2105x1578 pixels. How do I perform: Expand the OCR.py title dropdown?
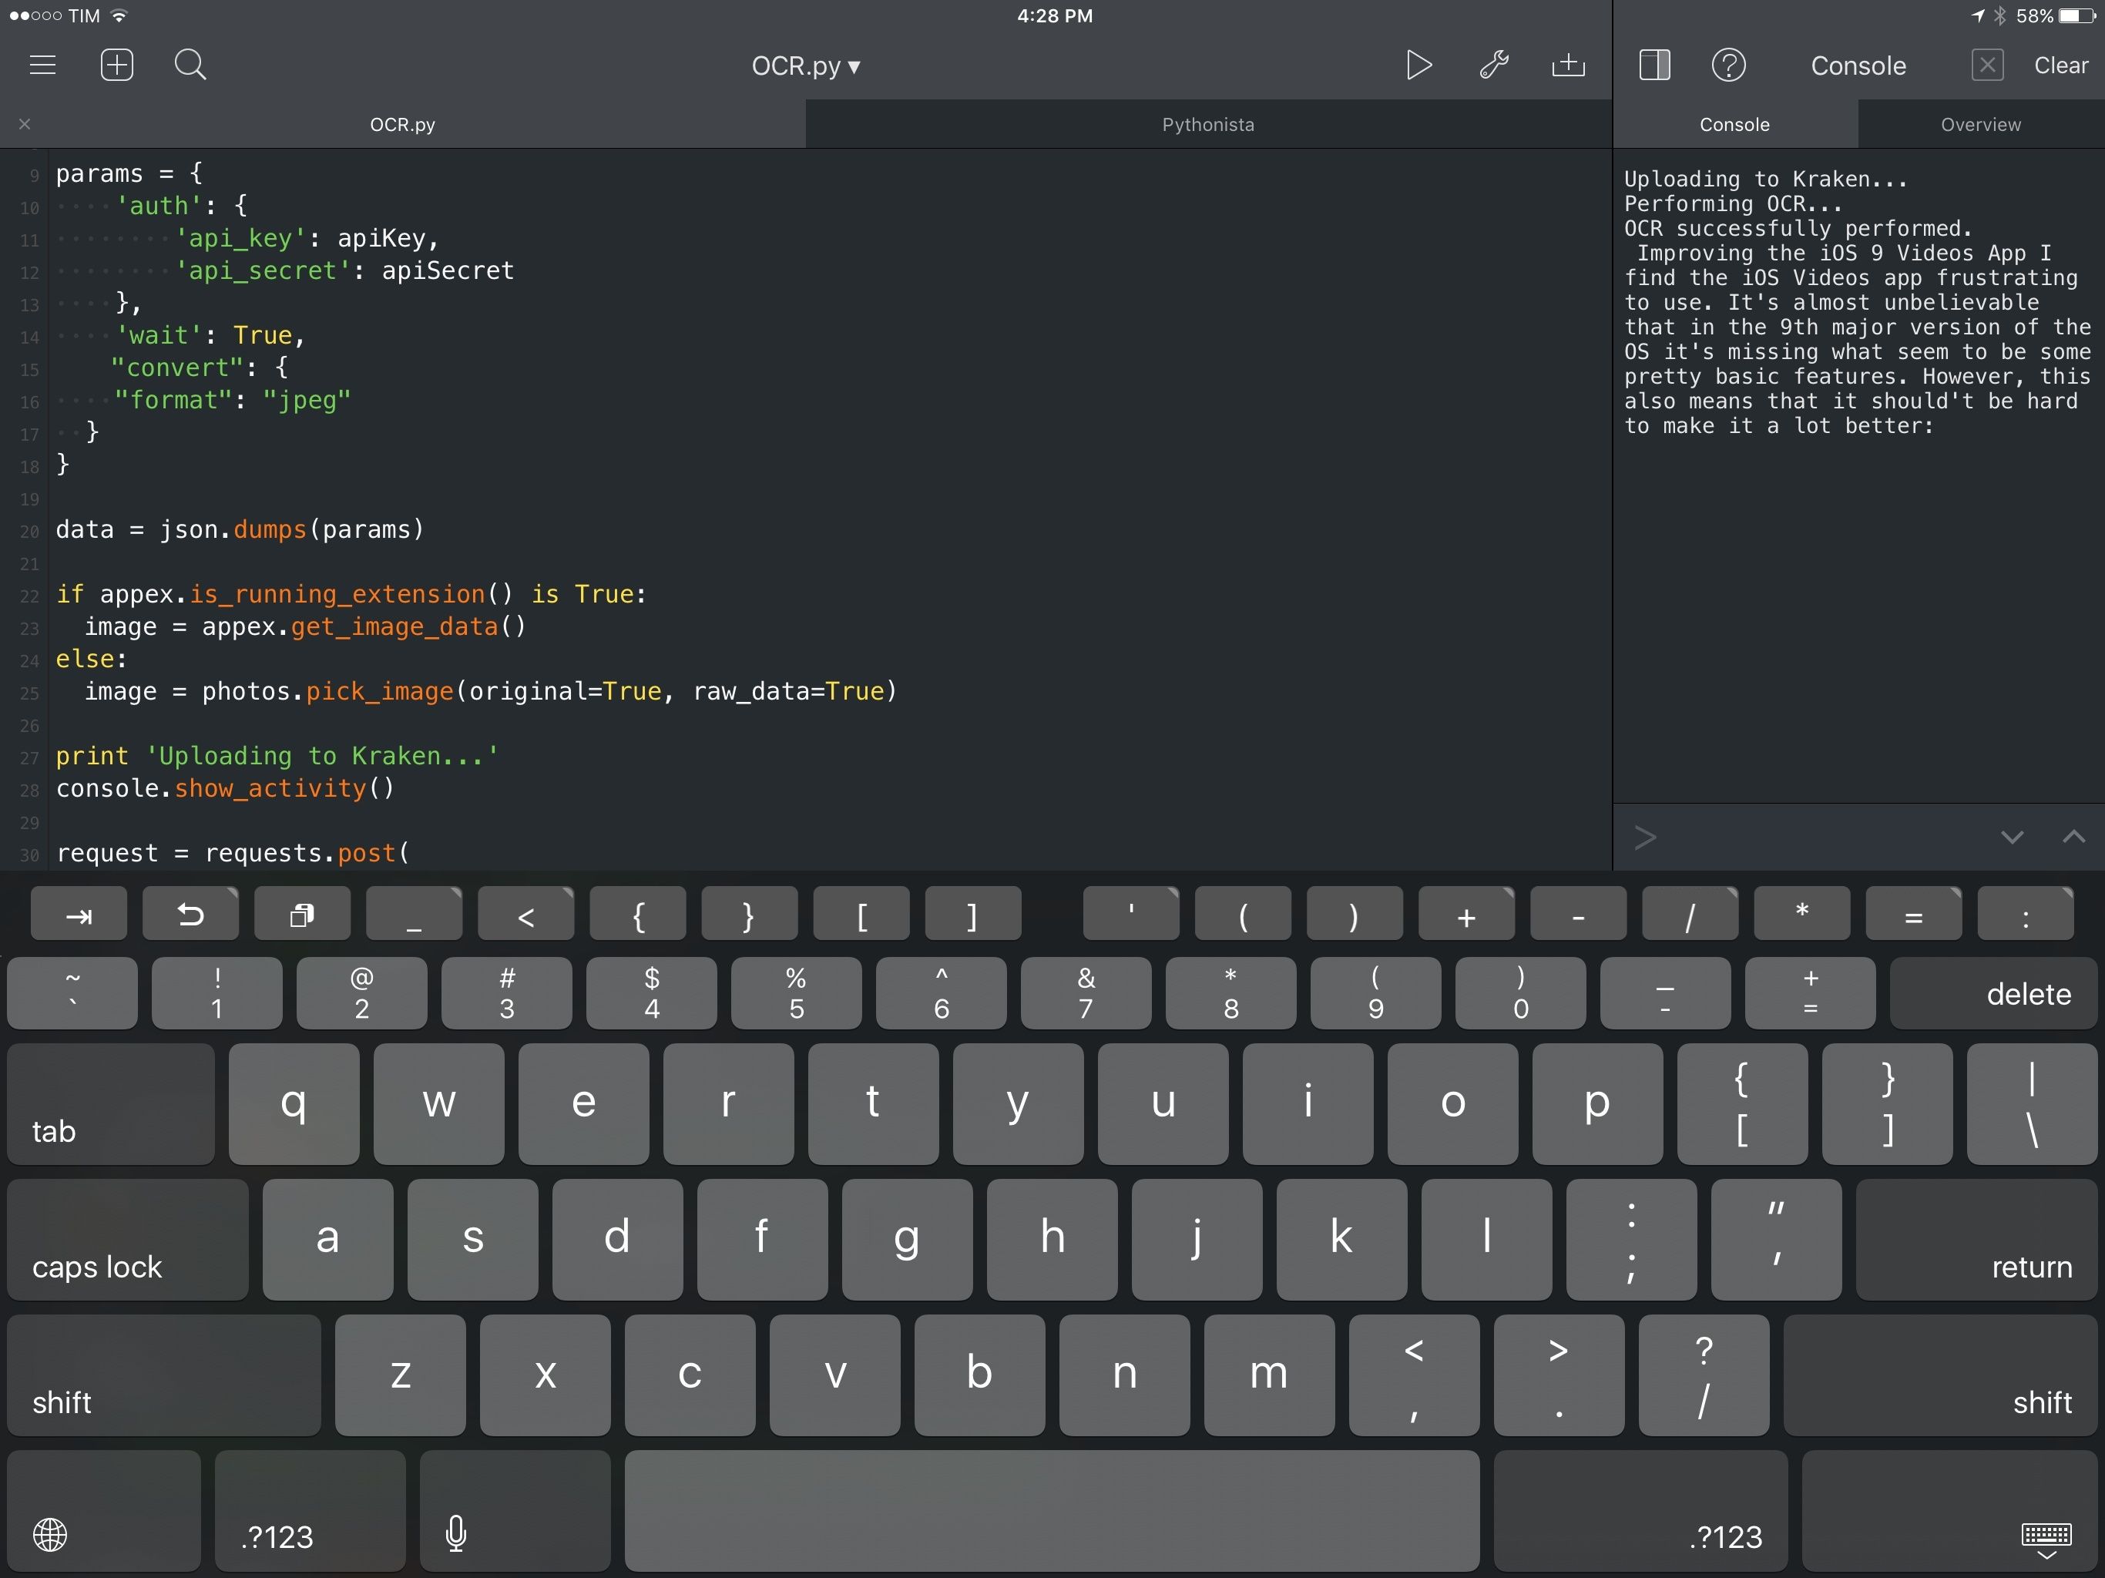[x=805, y=65]
